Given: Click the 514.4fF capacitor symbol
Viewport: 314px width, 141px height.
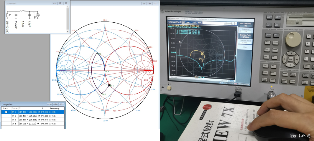Looking at the screenshot, I should pos(16,15).
